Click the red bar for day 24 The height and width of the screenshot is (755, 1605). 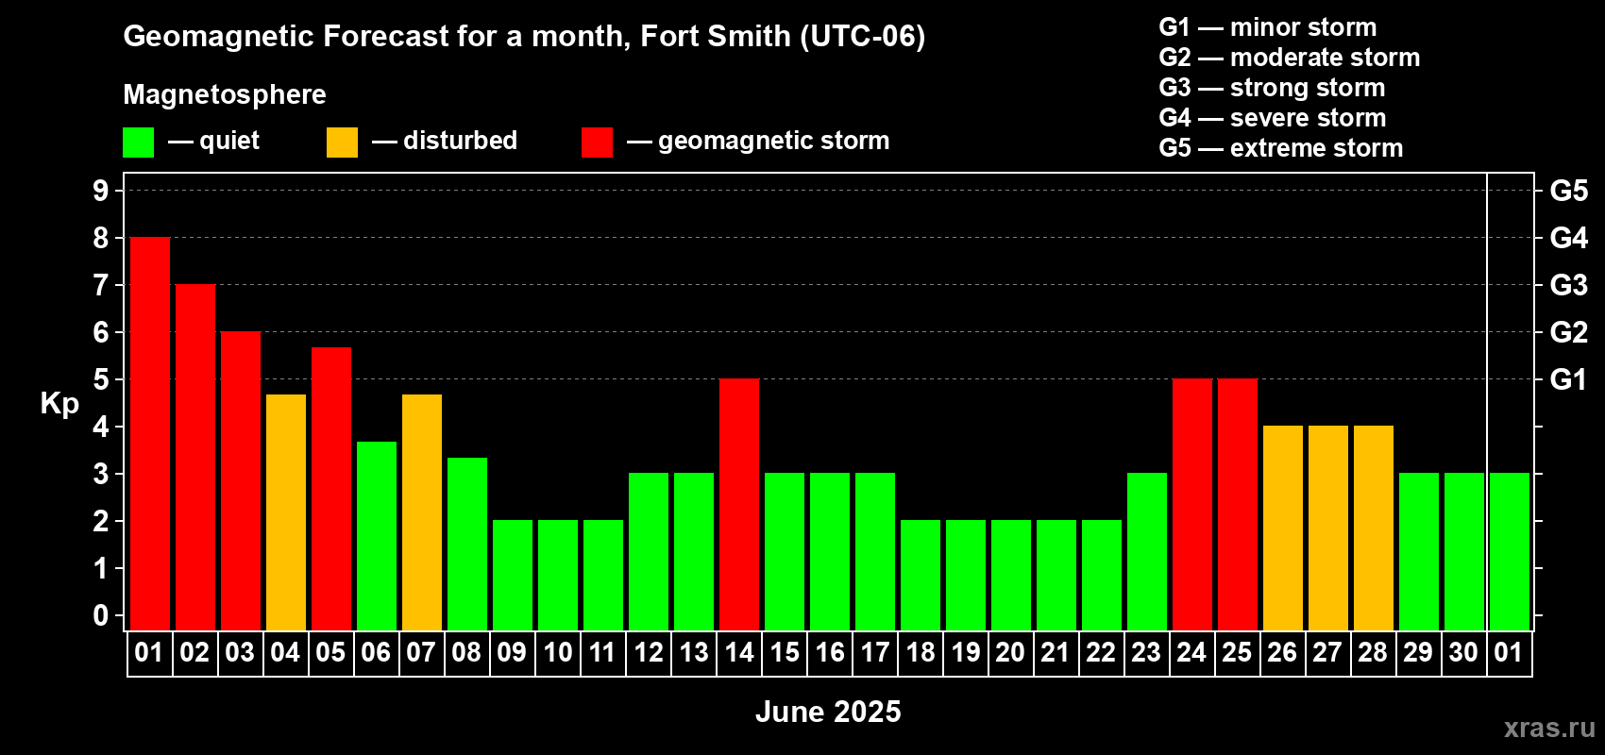tap(1192, 504)
